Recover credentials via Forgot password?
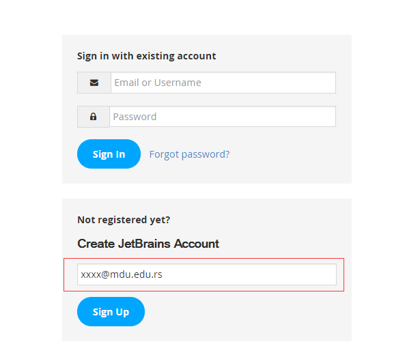Viewport: 405px width, 357px height. (x=189, y=154)
